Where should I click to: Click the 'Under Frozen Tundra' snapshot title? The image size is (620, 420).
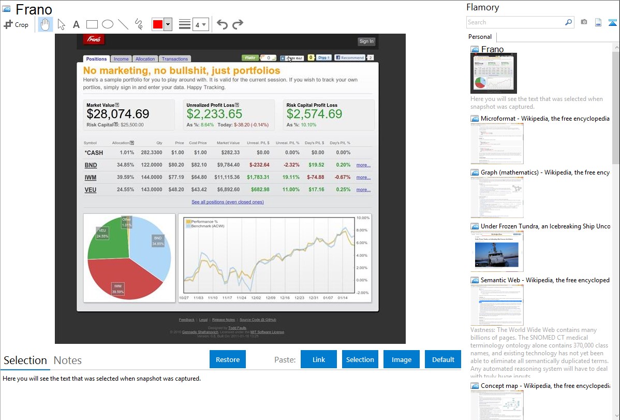(545, 226)
